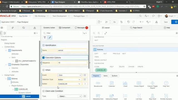Open the Button dropdown showing CANCELAR
The height and width of the screenshot is (100, 178).
70,84
